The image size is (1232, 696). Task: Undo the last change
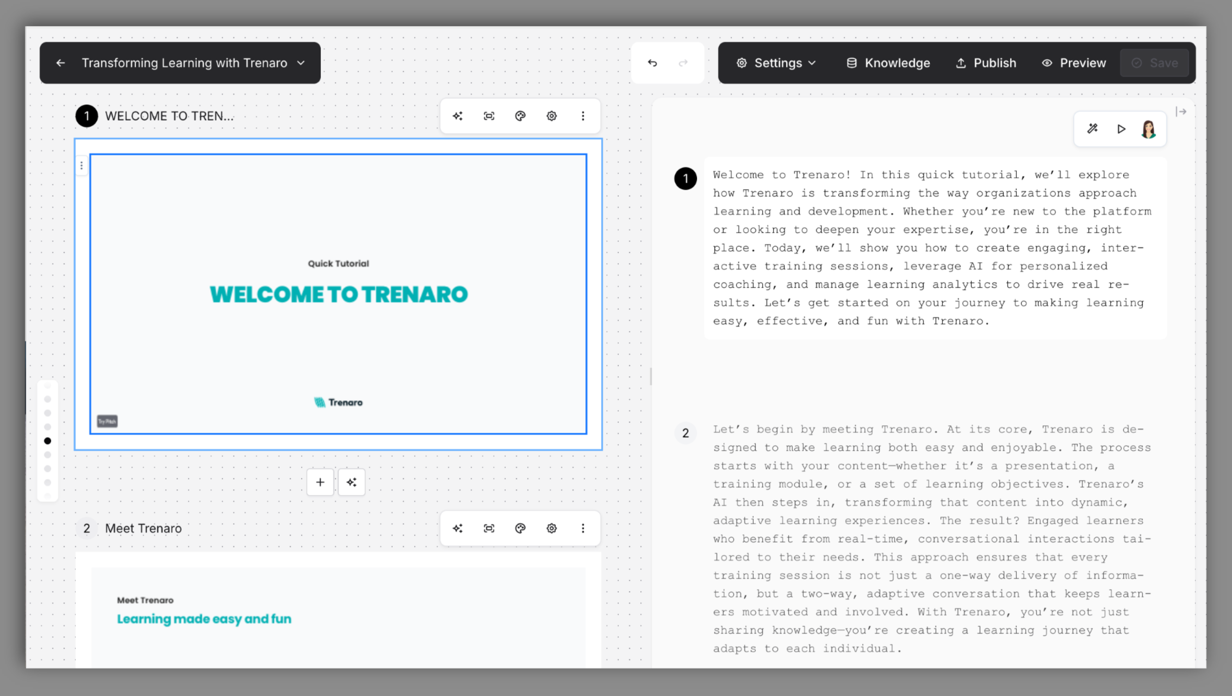point(652,63)
